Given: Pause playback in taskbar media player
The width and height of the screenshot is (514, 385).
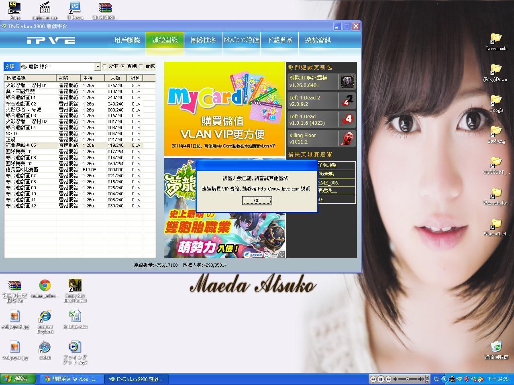Looking at the screenshot, I should point(381,379).
